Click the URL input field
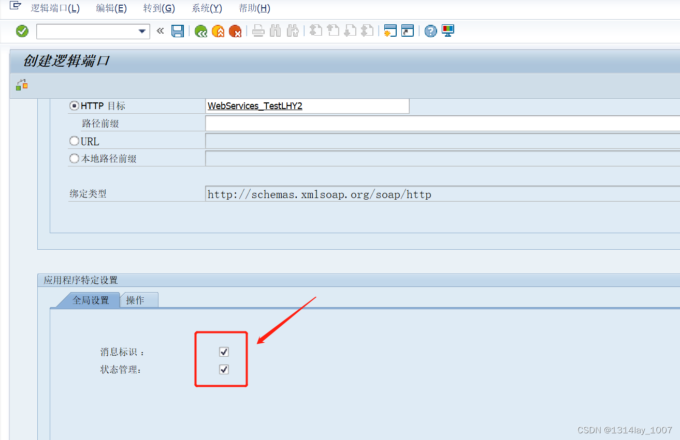The image size is (680, 440). [x=443, y=141]
